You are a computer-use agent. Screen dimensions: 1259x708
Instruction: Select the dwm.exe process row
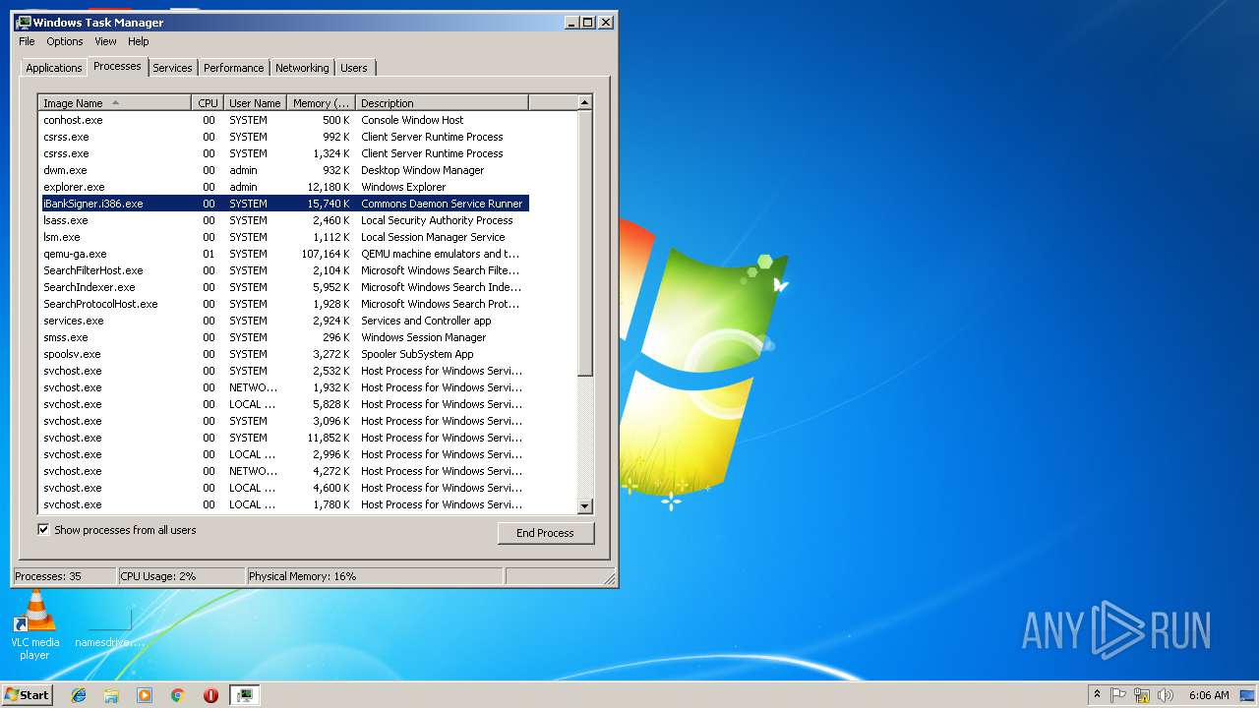coord(284,170)
